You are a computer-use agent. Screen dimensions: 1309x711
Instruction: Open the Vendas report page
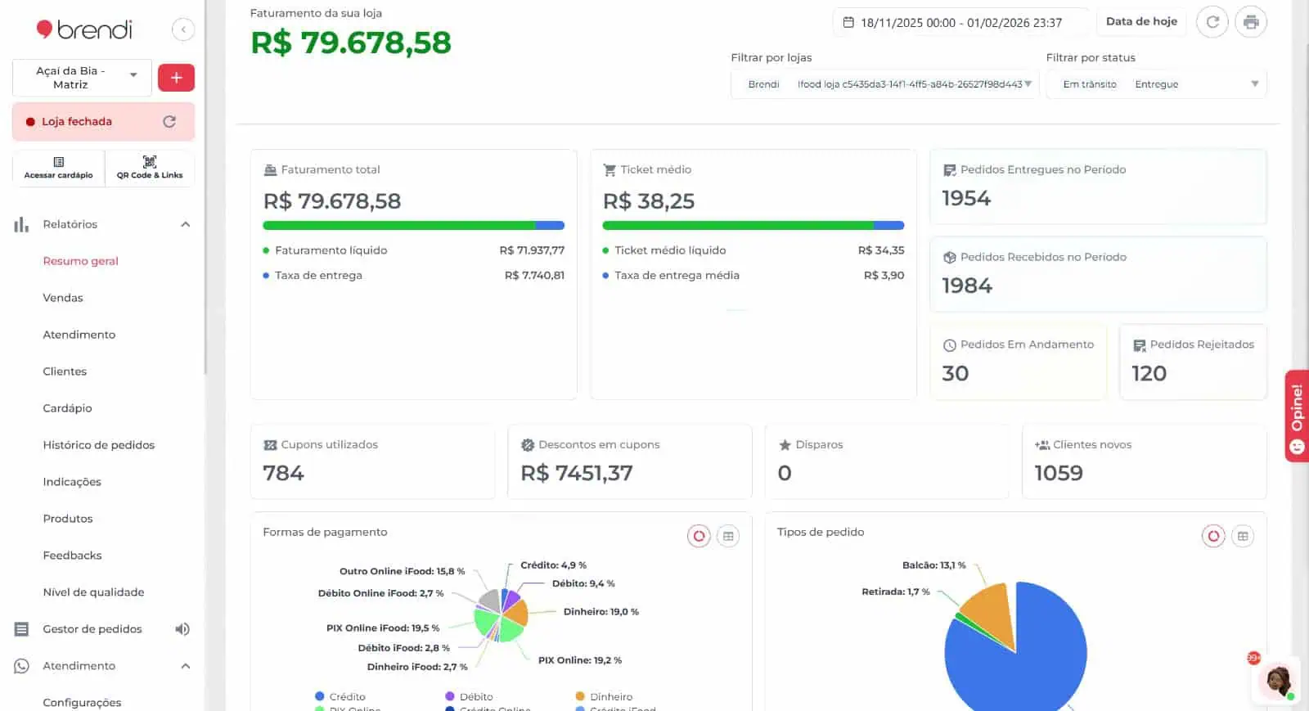click(x=63, y=298)
